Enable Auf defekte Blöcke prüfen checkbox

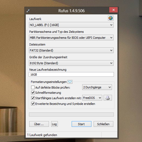point(33,88)
